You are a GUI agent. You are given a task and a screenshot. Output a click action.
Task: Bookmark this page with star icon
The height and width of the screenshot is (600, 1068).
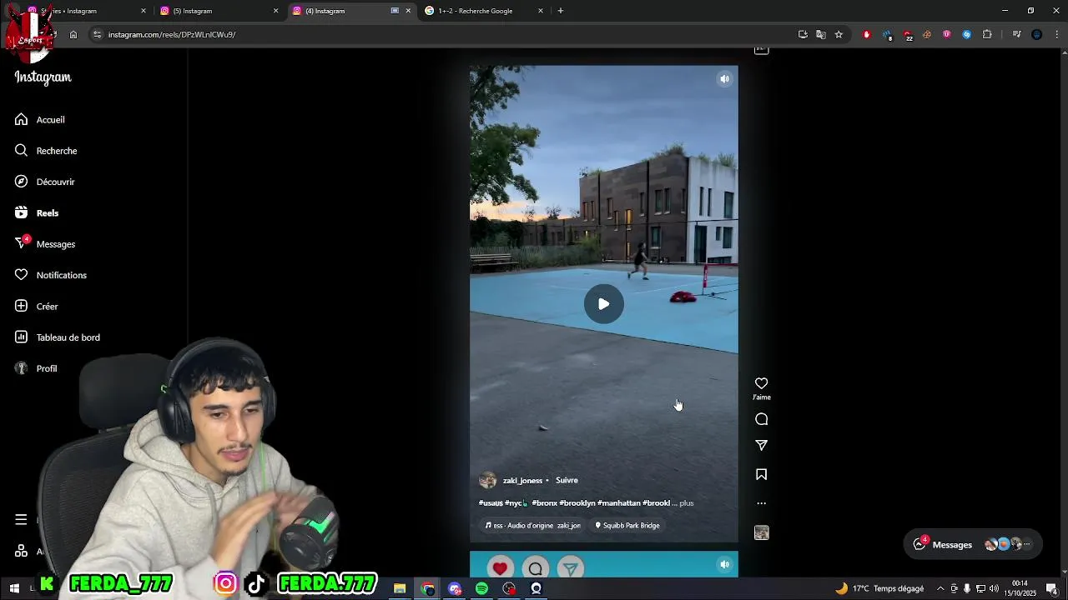[839, 34]
